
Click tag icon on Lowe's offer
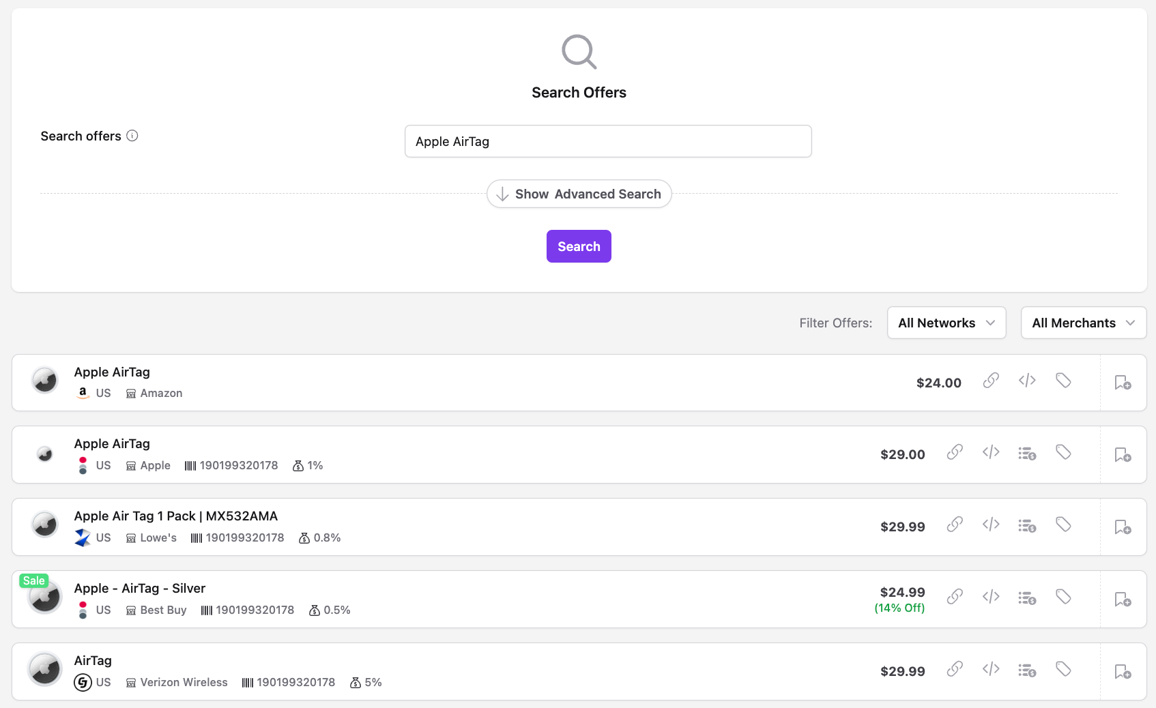point(1063,525)
